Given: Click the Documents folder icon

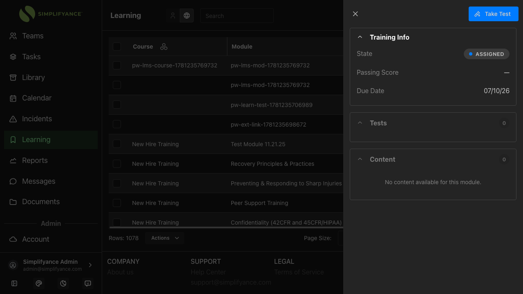Looking at the screenshot, I should (x=13, y=202).
